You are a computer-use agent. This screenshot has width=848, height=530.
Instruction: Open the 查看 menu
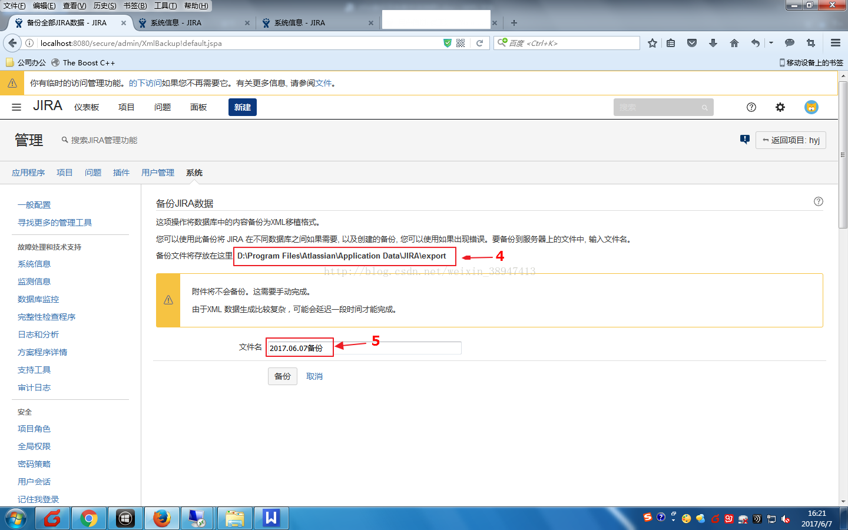75,6
